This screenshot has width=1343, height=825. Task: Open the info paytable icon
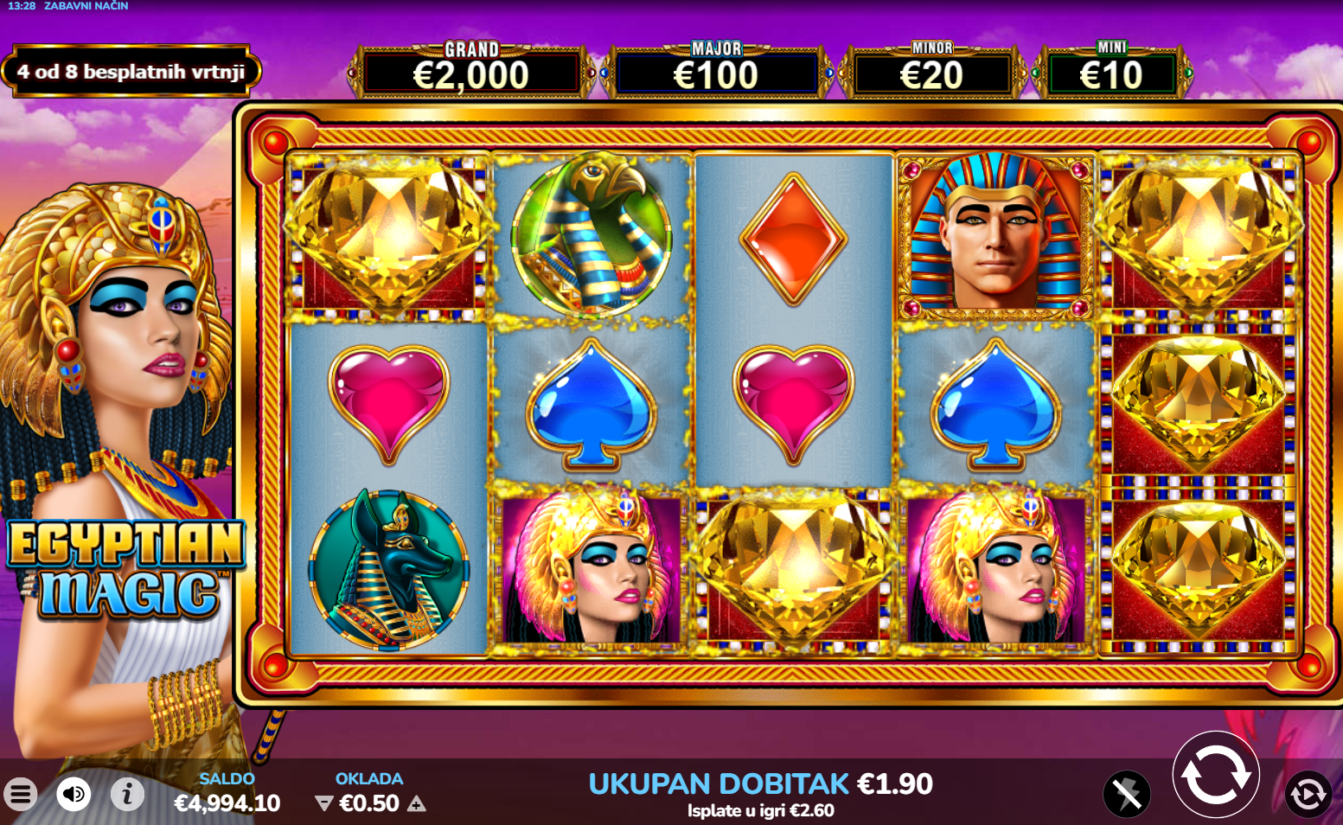coord(128,793)
